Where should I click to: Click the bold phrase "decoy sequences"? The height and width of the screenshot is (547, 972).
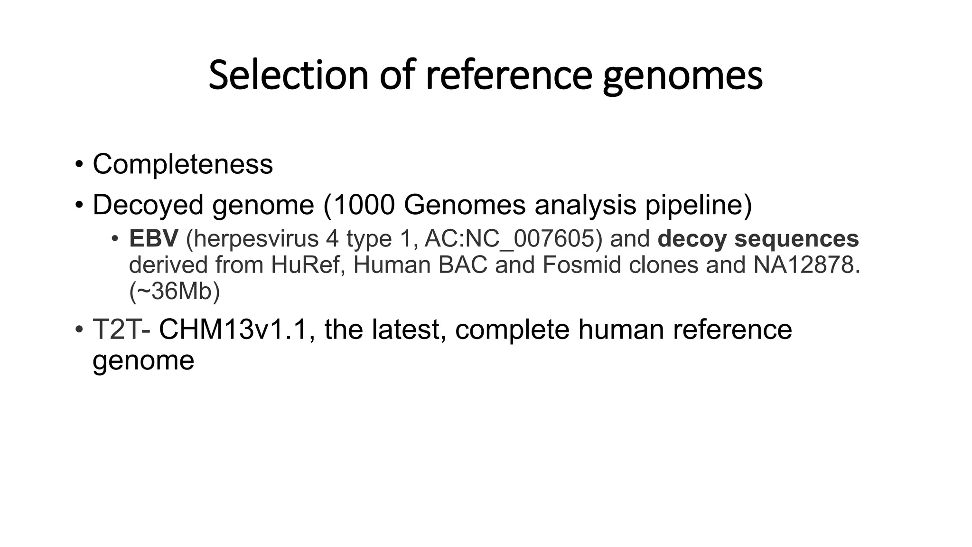(758, 239)
